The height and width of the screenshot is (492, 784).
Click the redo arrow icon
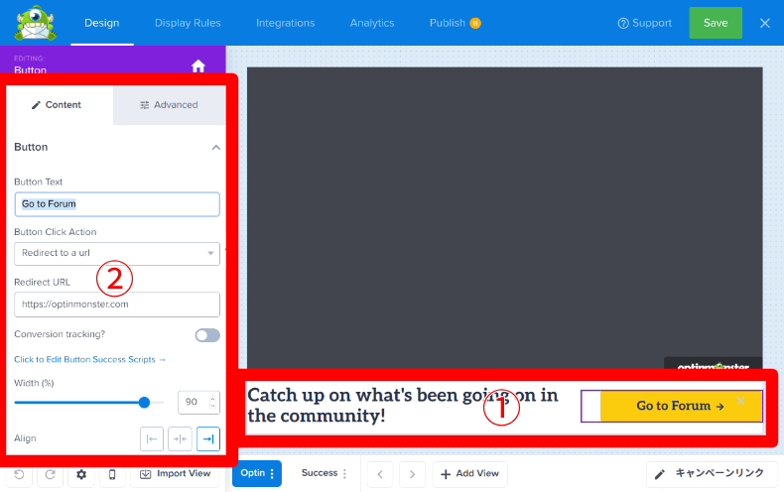(50, 474)
